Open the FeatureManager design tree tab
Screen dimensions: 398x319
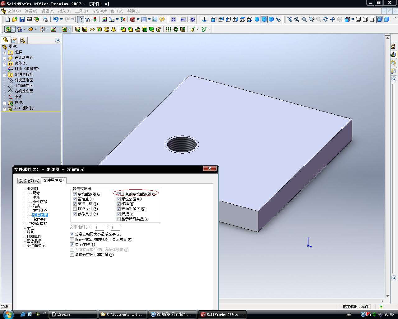tap(5, 40)
